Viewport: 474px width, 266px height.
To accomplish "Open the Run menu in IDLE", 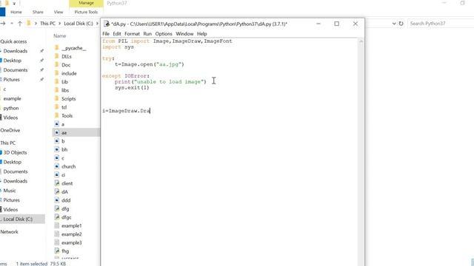I will click(x=147, y=34).
